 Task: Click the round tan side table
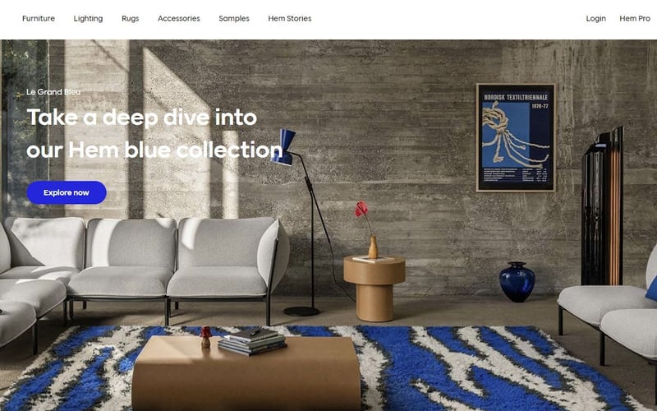[x=374, y=289]
